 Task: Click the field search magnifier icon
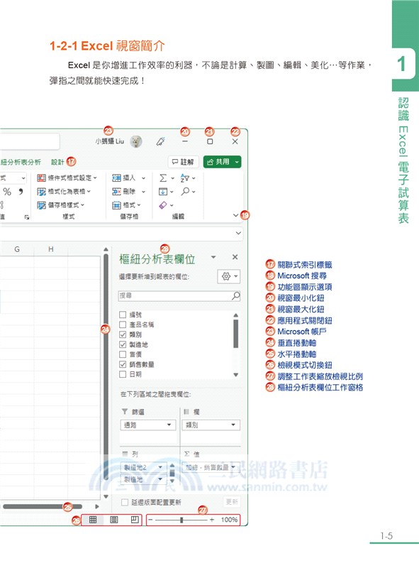[x=235, y=296]
